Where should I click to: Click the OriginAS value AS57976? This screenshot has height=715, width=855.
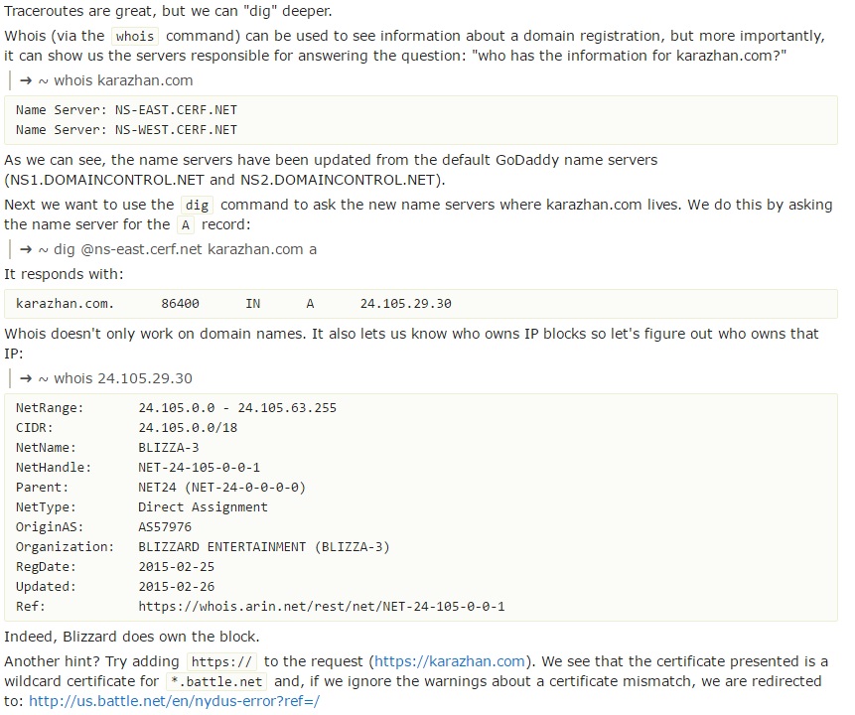(x=165, y=527)
